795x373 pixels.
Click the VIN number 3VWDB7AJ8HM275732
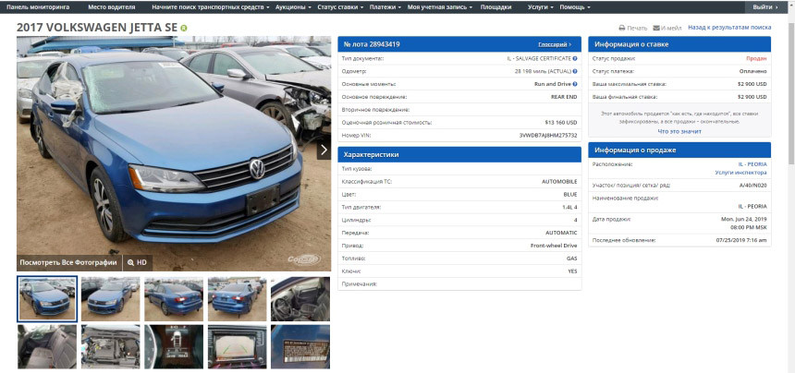(x=548, y=136)
